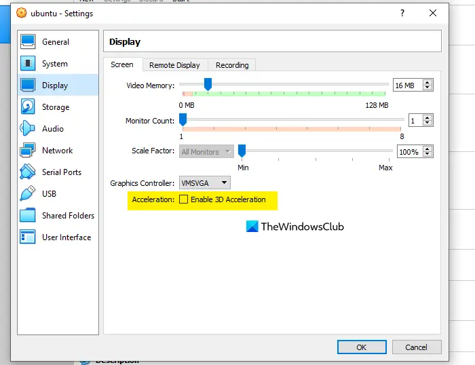Select Audio label in sidebar
The height and width of the screenshot is (365, 475).
[x=53, y=129]
